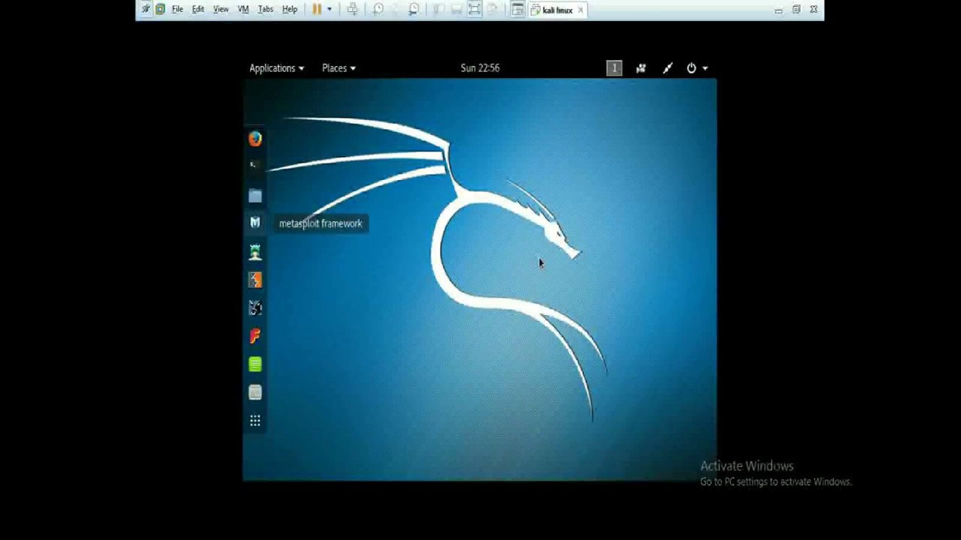Viewport: 961px width, 540px height.
Task: Open the Files folder icon in dock
Action: coord(255,196)
